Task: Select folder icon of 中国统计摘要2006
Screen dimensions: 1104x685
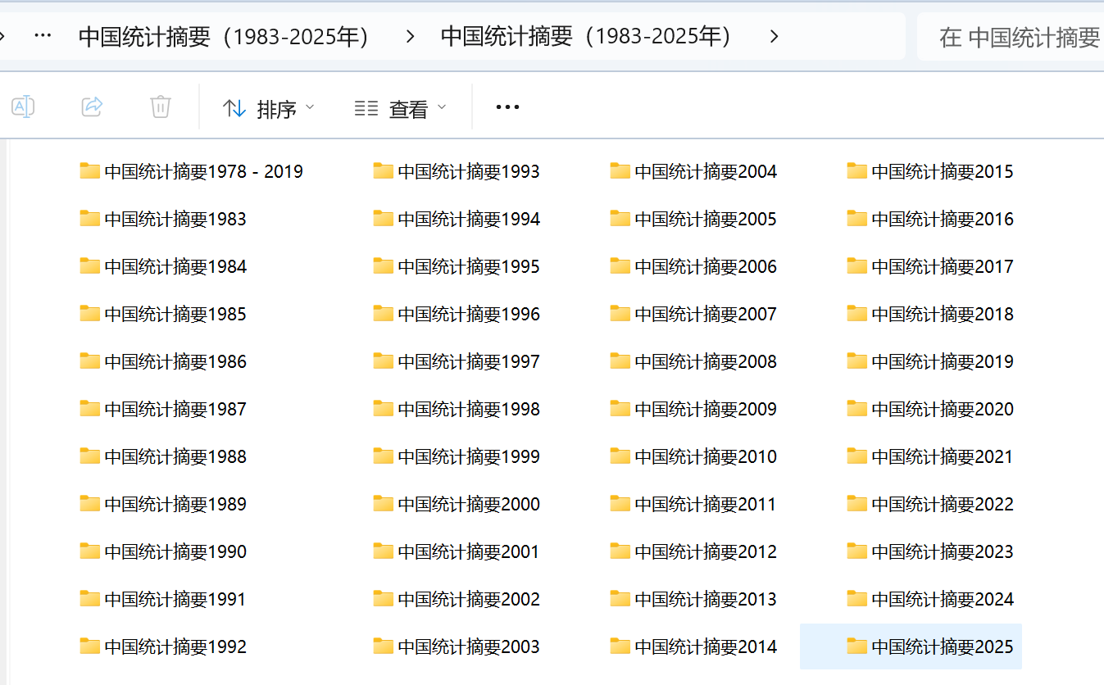Action: 620,265
